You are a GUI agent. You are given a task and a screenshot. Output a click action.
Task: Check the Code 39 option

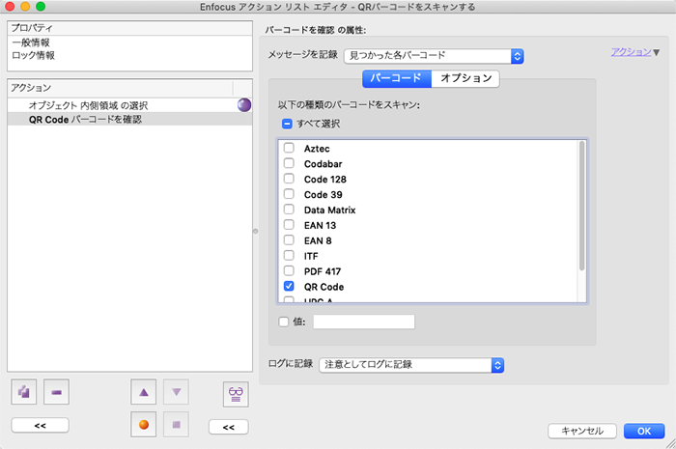[289, 194]
